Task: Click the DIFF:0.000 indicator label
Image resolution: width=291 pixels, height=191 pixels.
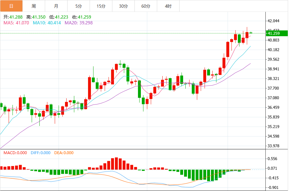Action: click(x=41, y=153)
